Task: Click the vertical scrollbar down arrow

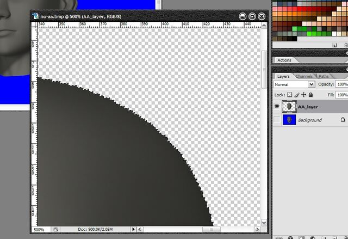Action: tap(264, 223)
